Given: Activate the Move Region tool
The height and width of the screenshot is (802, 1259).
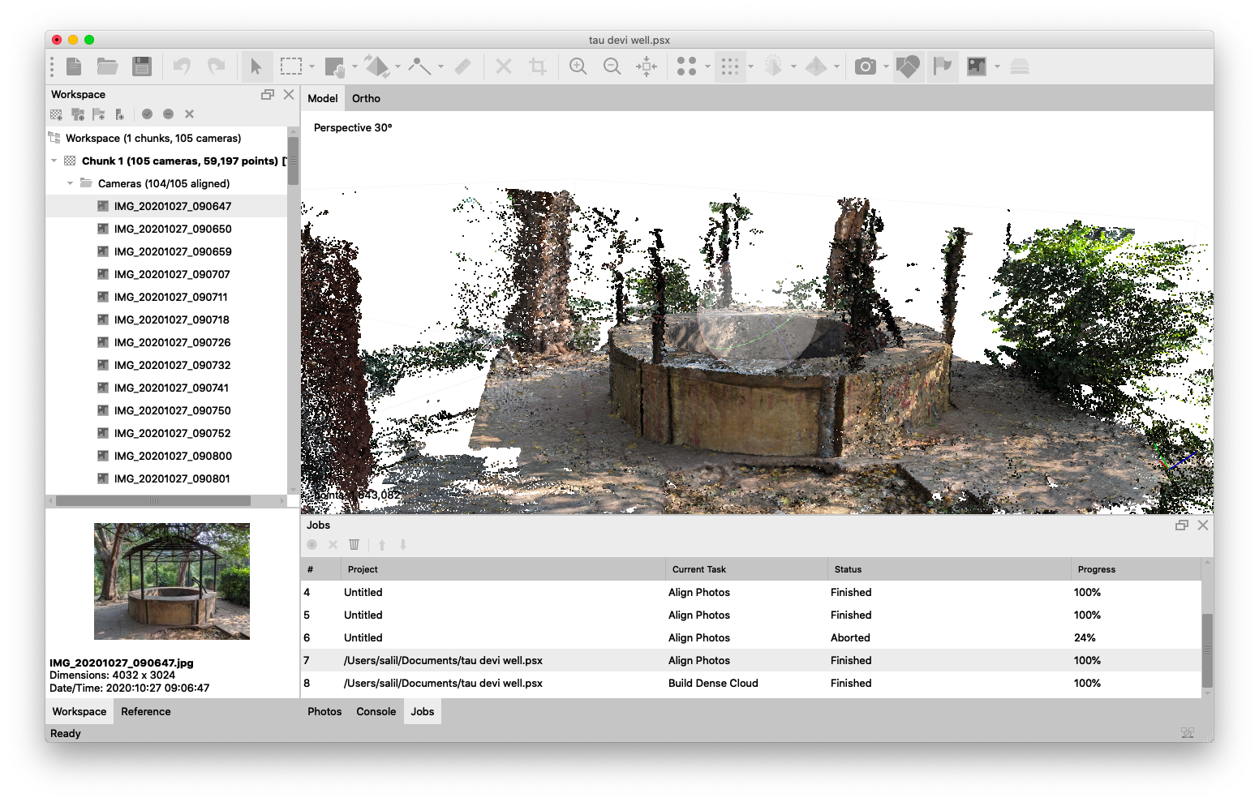Looking at the screenshot, I should 335,66.
